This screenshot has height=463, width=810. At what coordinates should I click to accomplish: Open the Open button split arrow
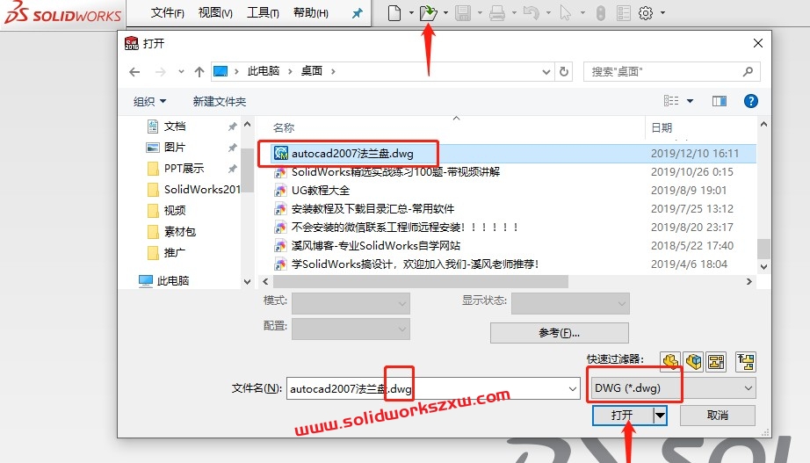point(660,415)
